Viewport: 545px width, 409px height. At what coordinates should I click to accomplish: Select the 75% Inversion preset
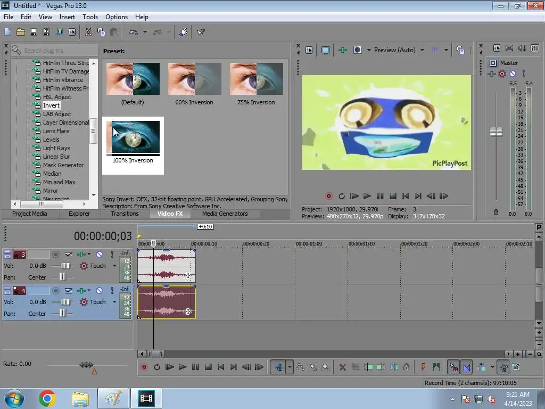coord(256,84)
